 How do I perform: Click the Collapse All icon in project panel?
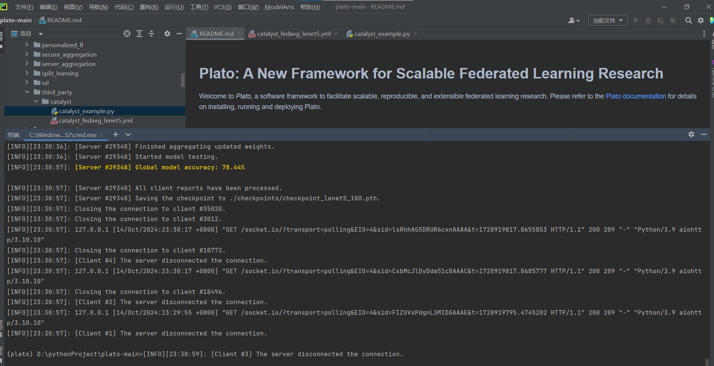pos(151,34)
